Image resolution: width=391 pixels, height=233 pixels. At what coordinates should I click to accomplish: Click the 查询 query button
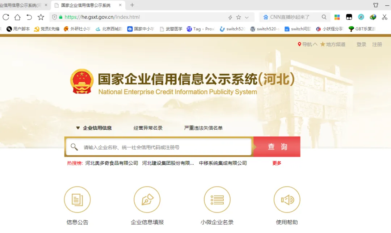click(276, 147)
